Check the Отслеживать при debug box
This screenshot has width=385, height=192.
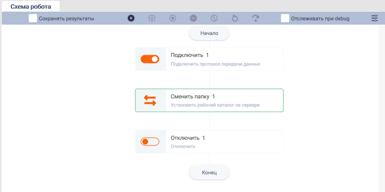(285, 18)
